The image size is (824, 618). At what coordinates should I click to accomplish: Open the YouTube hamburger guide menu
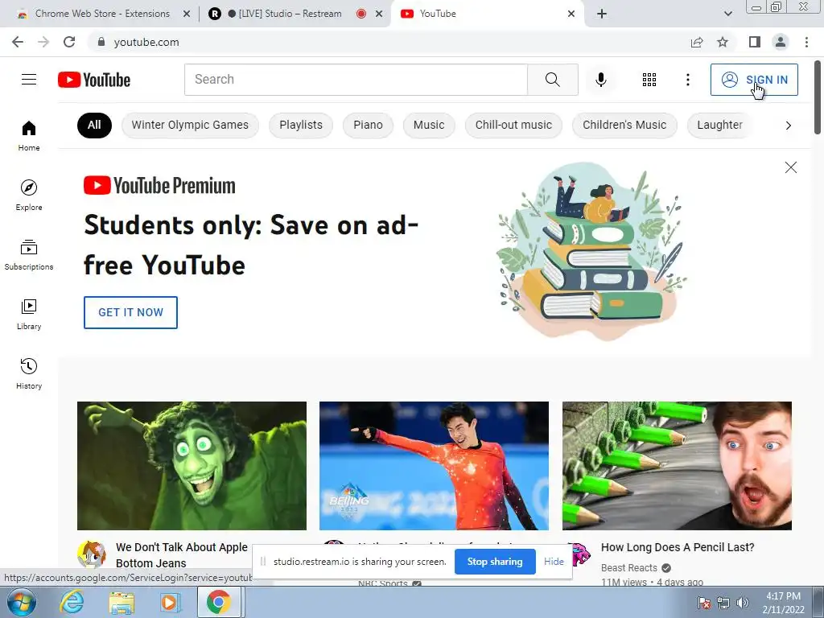pyautogui.click(x=29, y=80)
